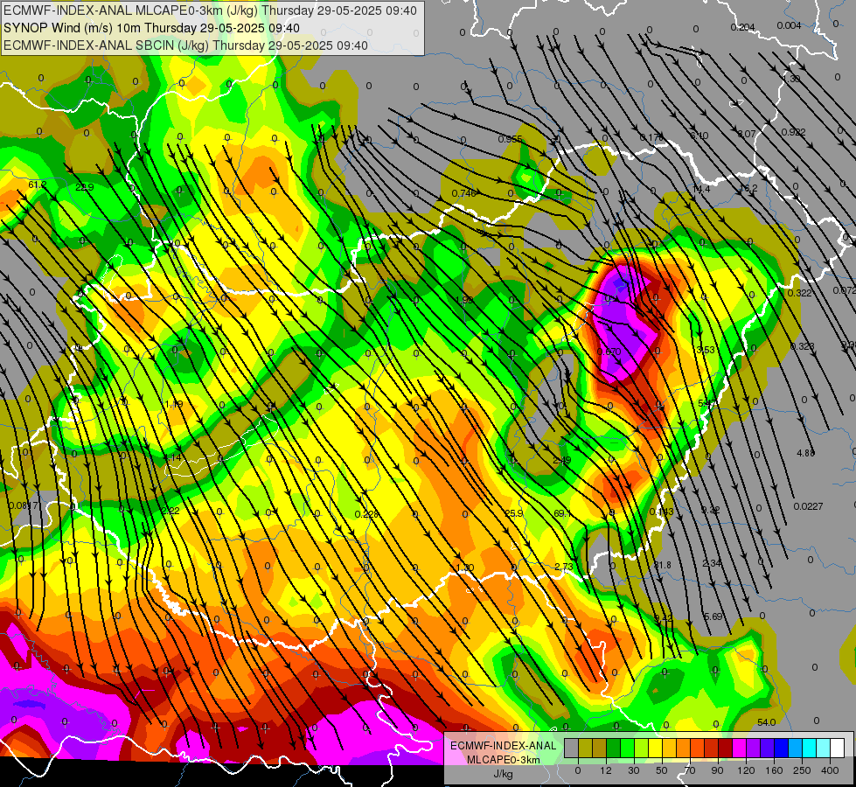Click the 0.004 map value
This screenshot has height=787, width=856.
[790, 25]
